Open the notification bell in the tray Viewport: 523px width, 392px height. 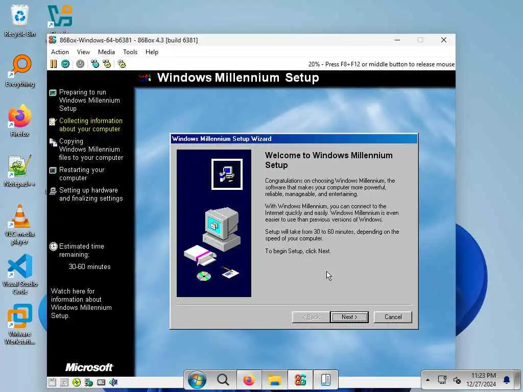pos(506,380)
